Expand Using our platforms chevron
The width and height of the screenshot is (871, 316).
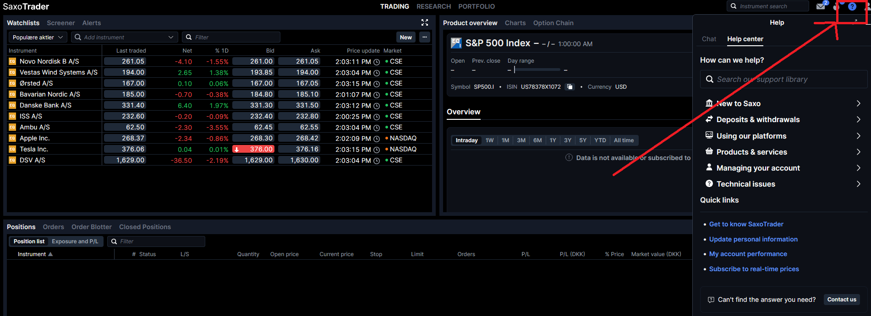pyautogui.click(x=858, y=136)
